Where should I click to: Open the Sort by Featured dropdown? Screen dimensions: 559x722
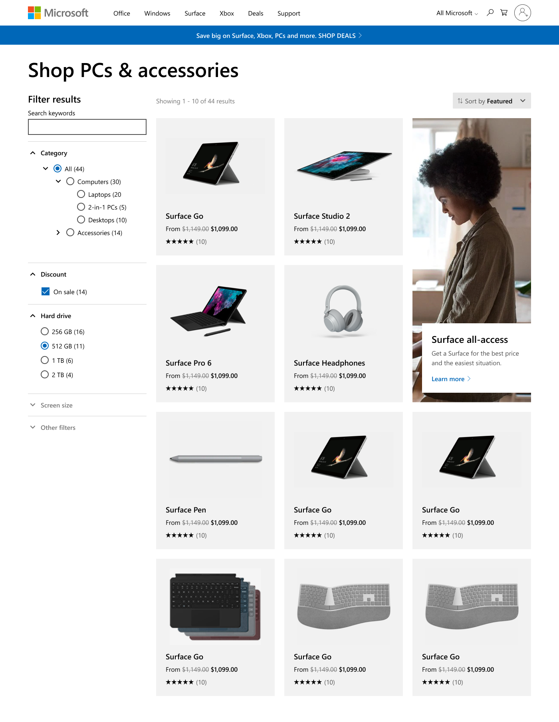click(x=492, y=101)
